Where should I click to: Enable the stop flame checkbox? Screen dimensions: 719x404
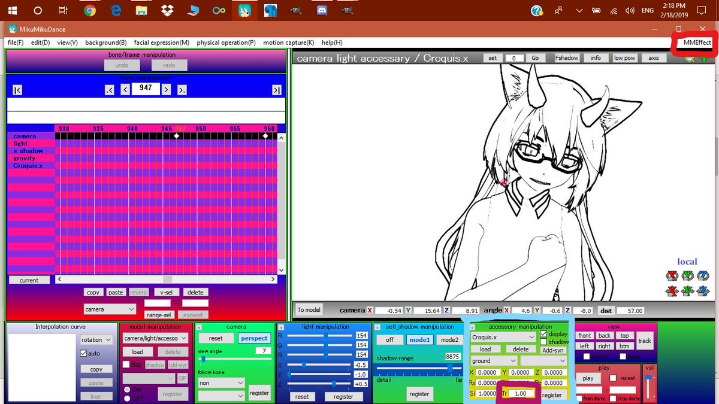(612, 398)
